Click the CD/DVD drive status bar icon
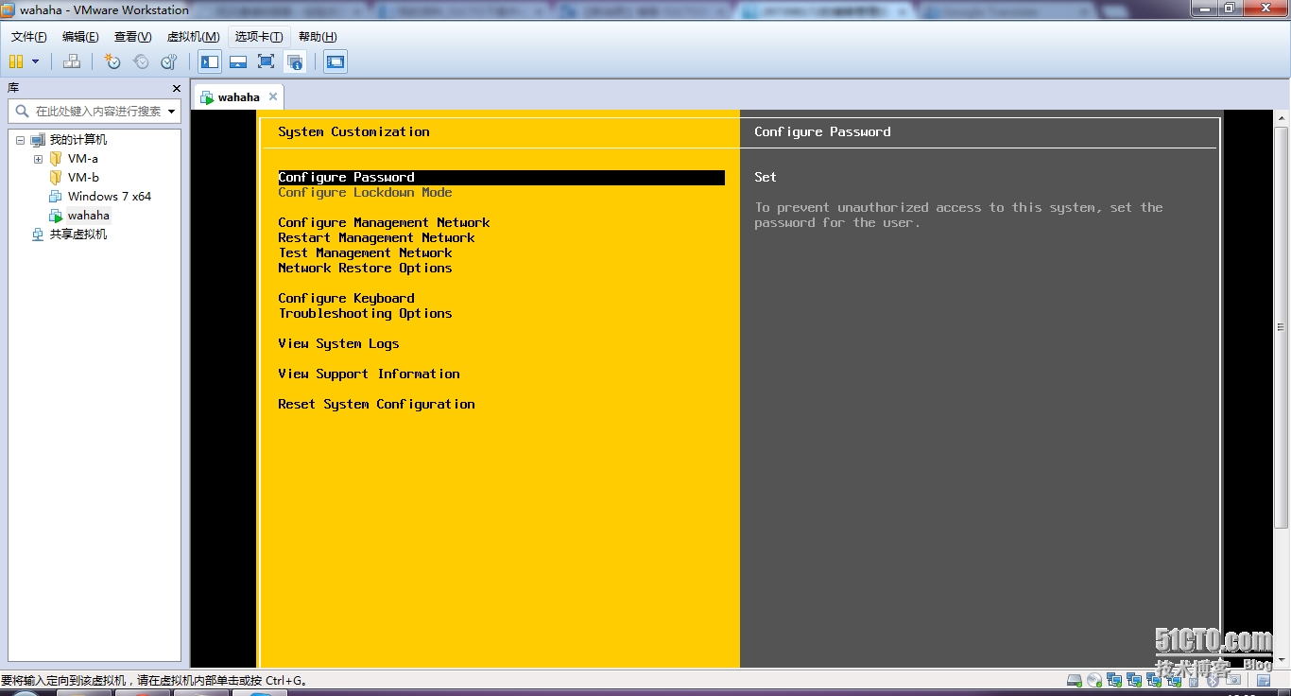1291x696 pixels. [x=1094, y=680]
